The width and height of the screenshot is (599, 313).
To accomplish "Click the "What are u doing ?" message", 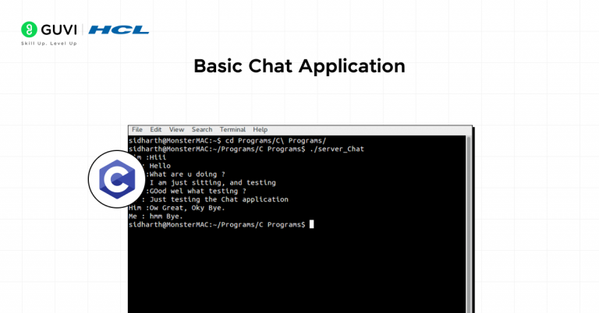I will 187,174.
